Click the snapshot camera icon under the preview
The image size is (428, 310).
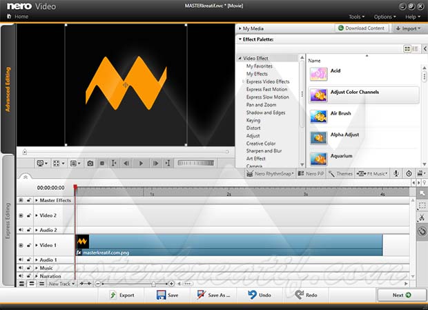click(x=90, y=164)
